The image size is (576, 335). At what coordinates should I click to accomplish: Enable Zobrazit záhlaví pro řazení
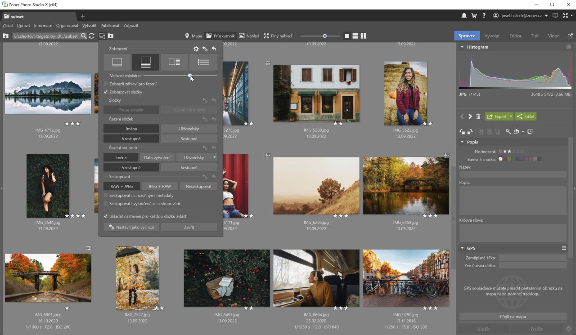tap(106, 83)
